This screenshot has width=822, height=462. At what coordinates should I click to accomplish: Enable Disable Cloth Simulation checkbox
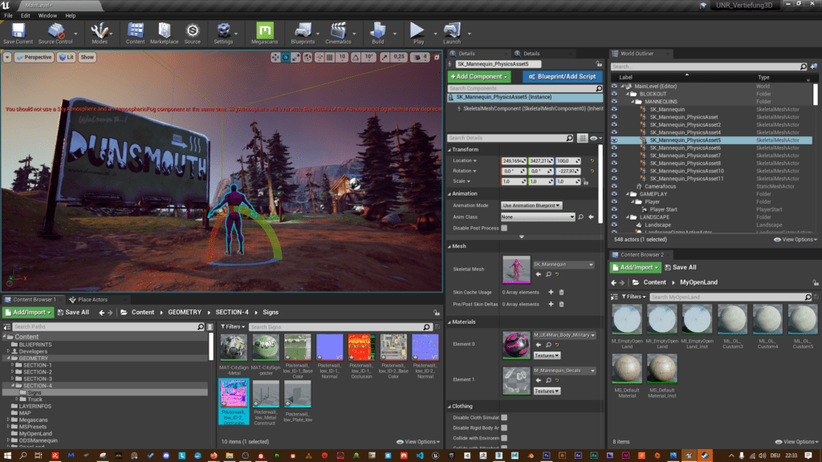click(x=504, y=417)
